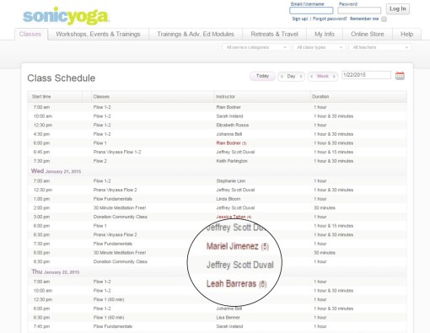This screenshot has height=333, width=430.
Task: Click instructor Sarah Ireland at 10:00 am Tuesday
Action: pos(229,116)
